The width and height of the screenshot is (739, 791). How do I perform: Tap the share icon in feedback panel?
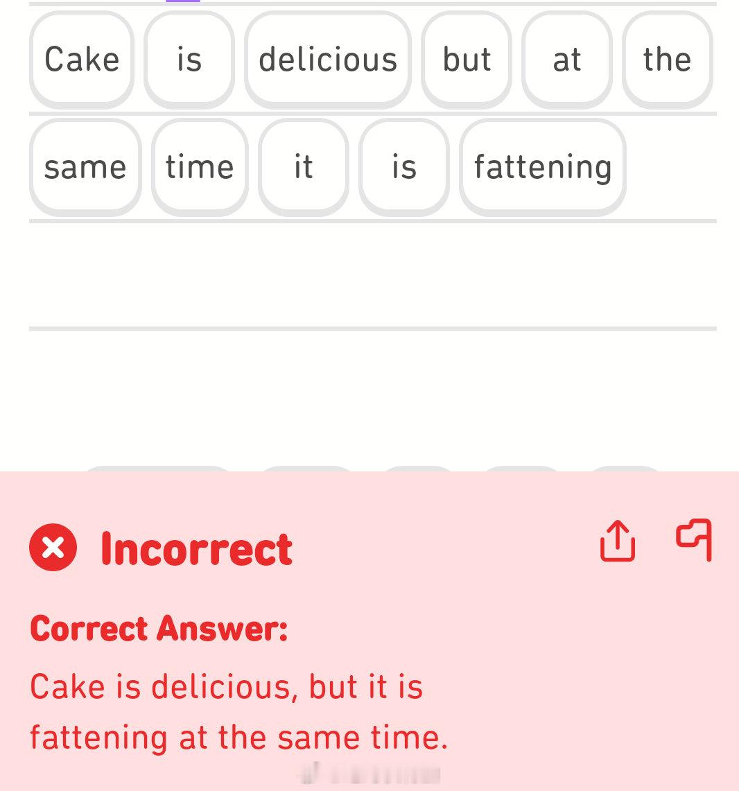pos(618,541)
